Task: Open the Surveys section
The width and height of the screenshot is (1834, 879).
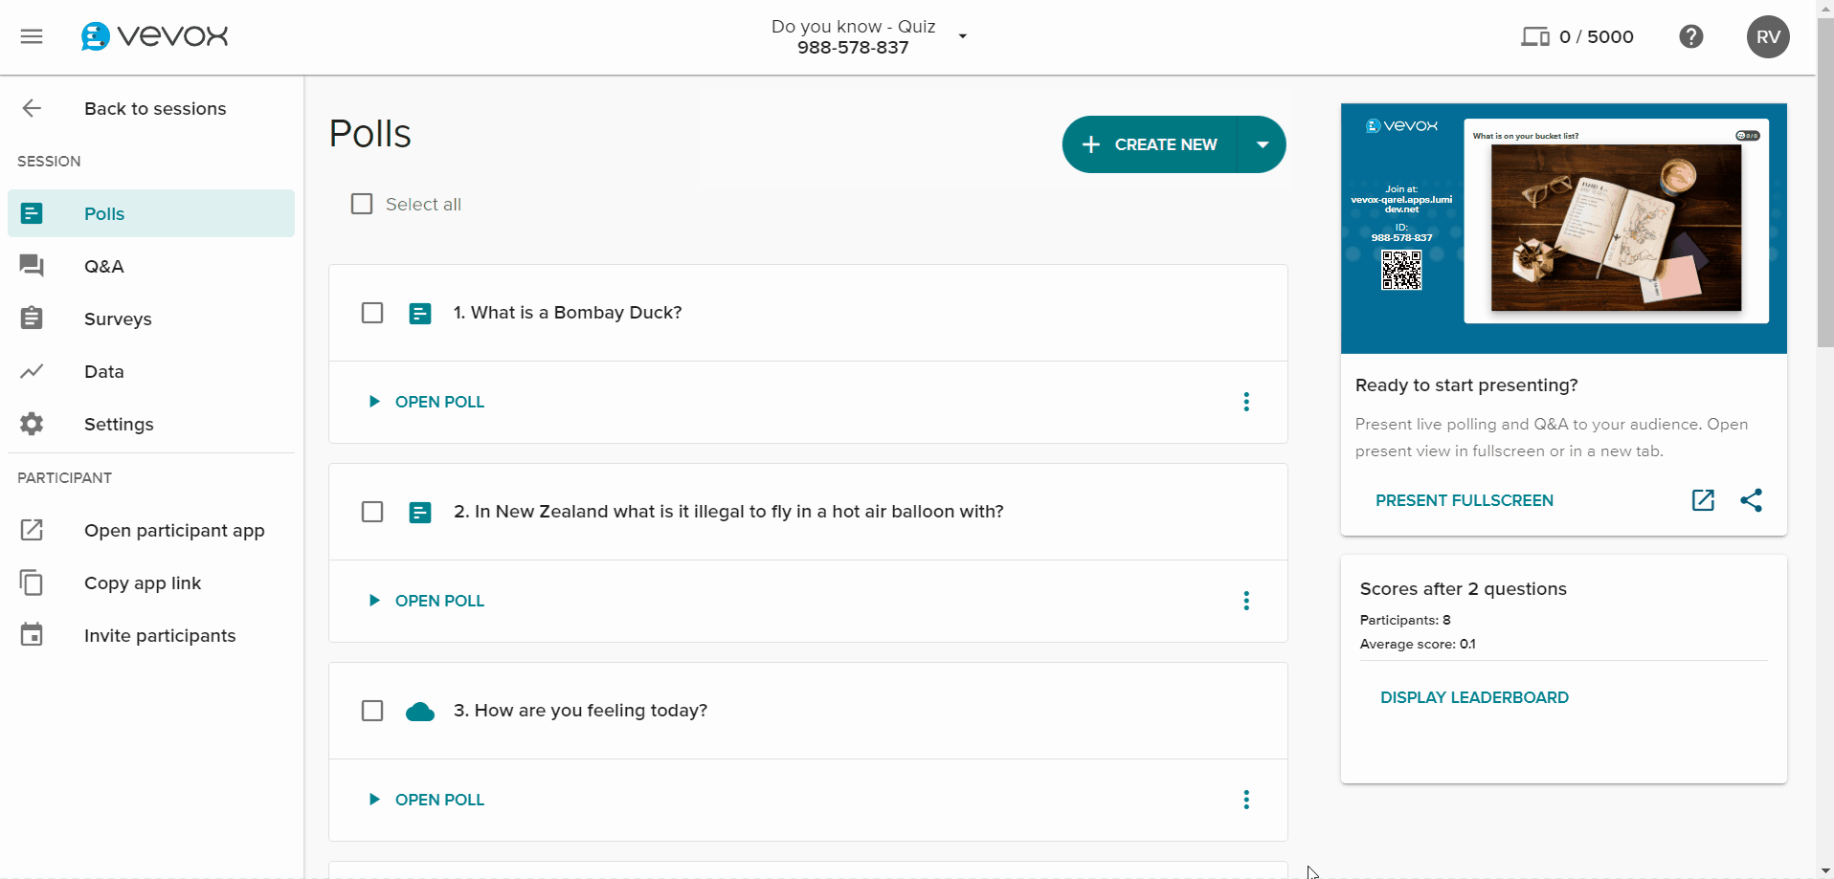Action: coord(151,319)
